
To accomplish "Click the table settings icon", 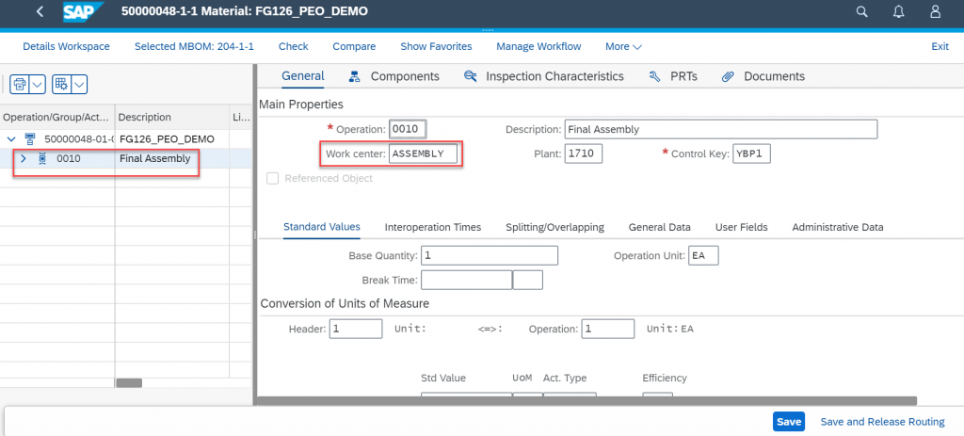I will (x=62, y=84).
